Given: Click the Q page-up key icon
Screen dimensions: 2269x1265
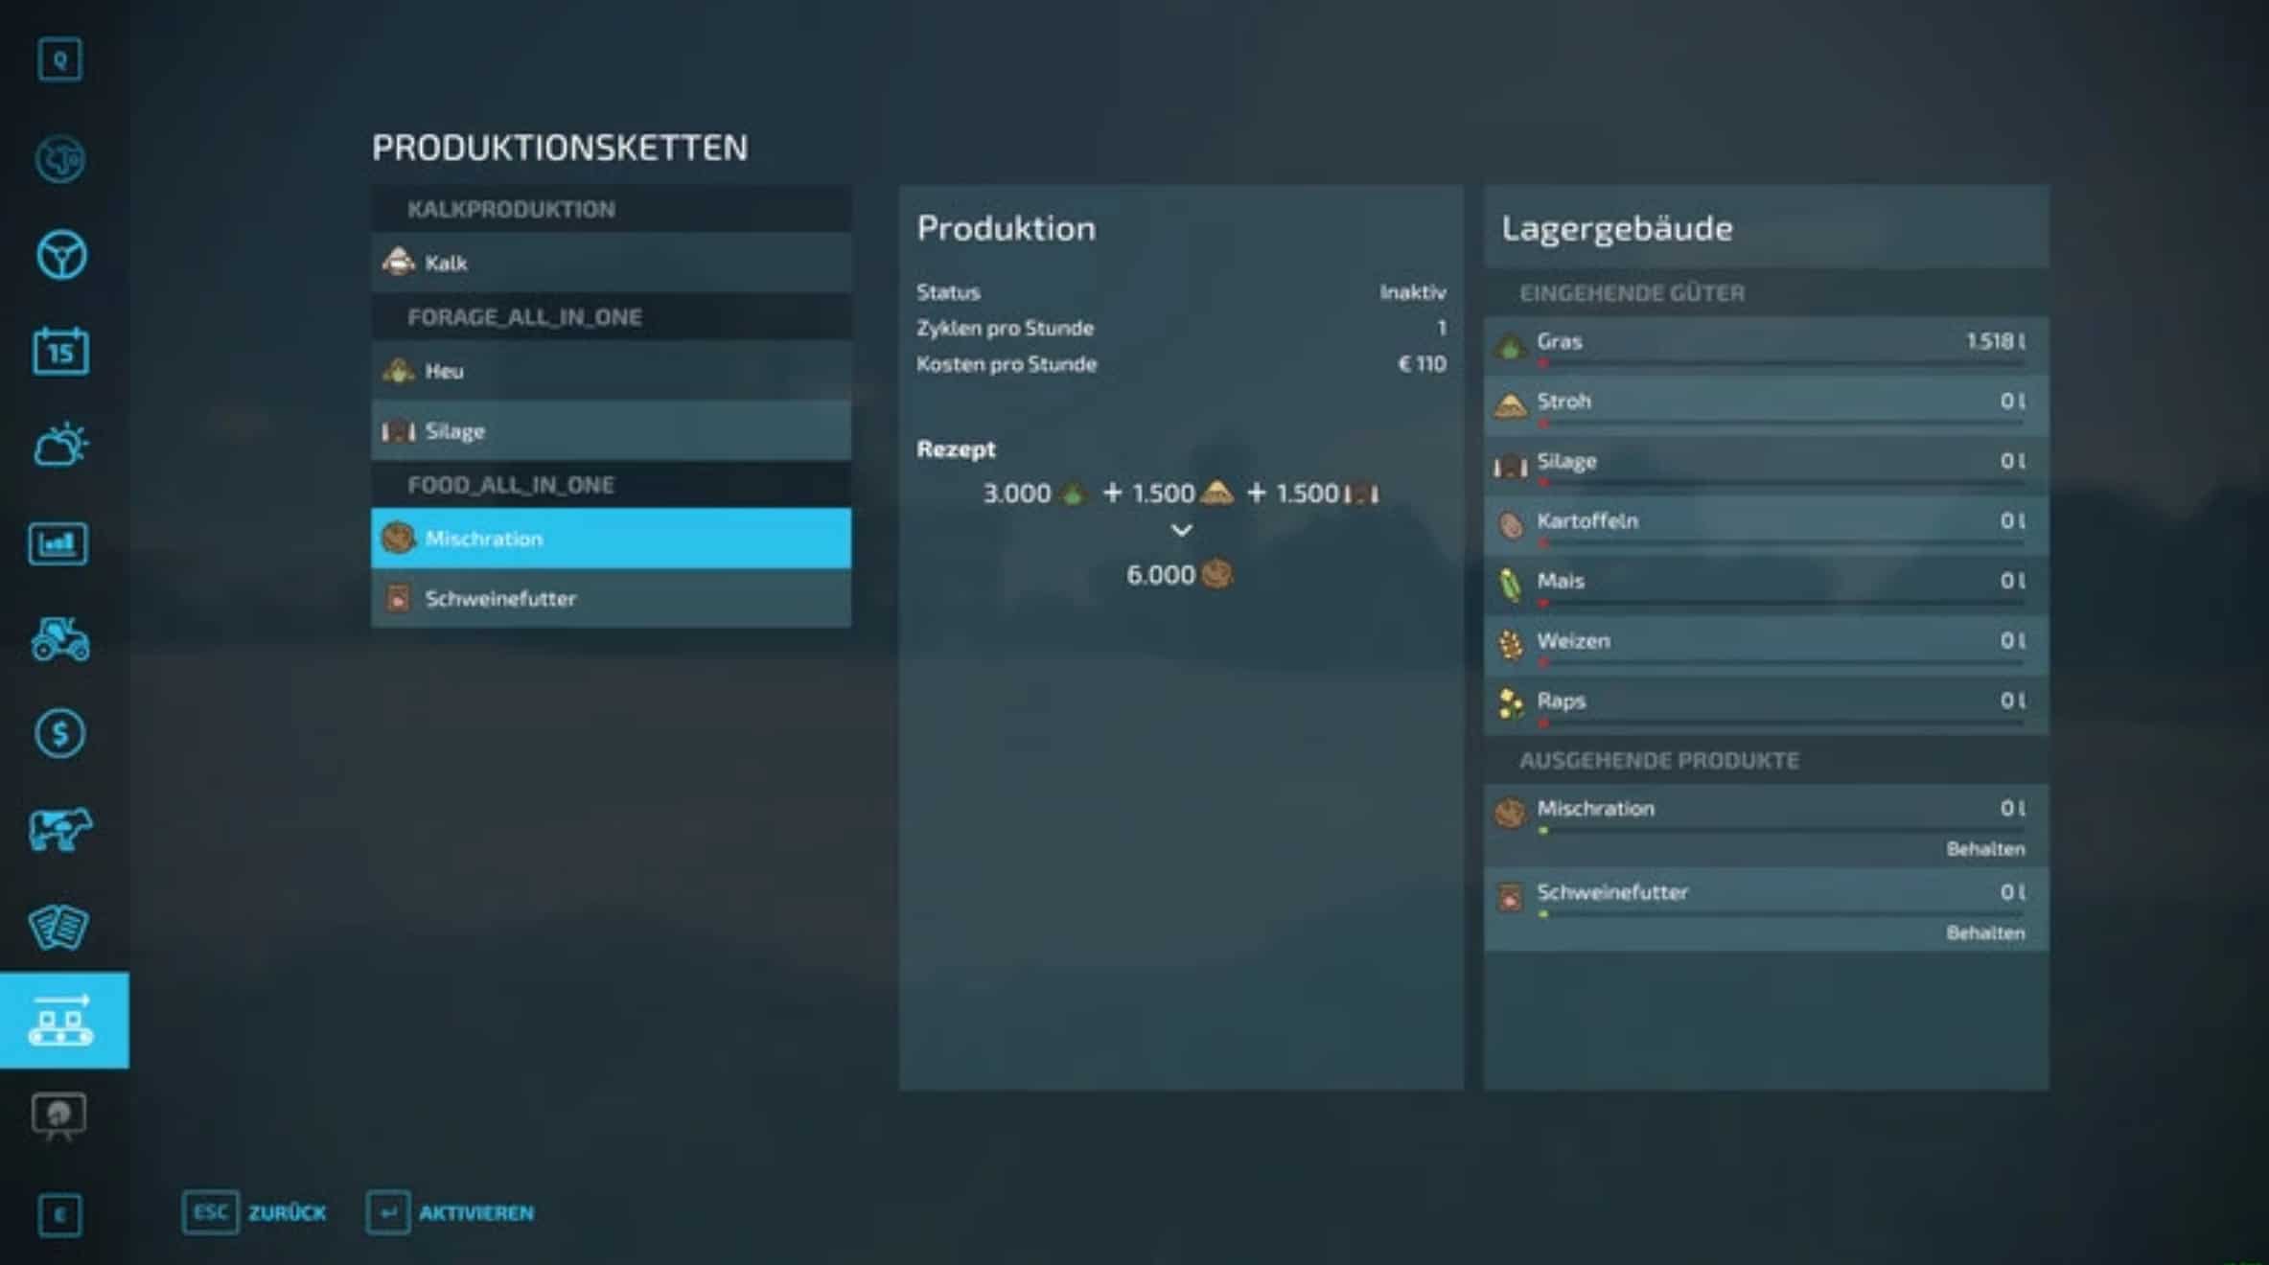Looking at the screenshot, I should point(60,60).
